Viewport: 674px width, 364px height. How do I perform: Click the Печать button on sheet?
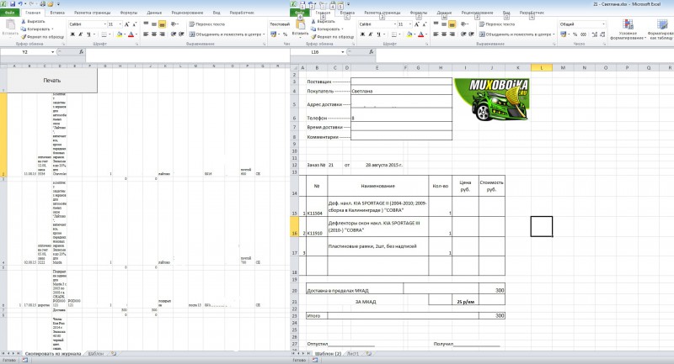tap(52, 80)
